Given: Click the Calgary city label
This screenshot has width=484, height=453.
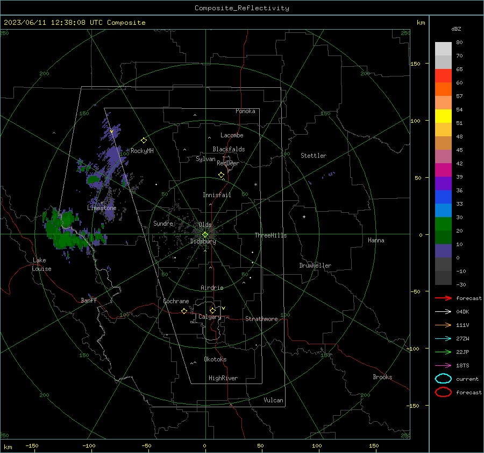Looking at the screenshot, I should 210,317.
